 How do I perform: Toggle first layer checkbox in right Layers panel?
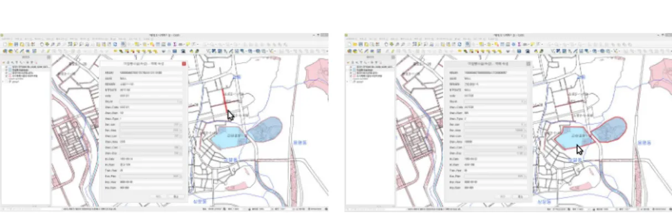pyautogui.click(x=350, y=67)
